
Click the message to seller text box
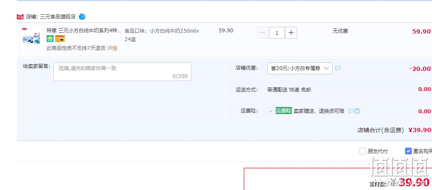[x=123, y=72]
